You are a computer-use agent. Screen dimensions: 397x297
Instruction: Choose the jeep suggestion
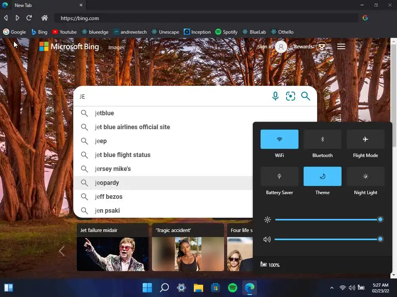(163, 141)
